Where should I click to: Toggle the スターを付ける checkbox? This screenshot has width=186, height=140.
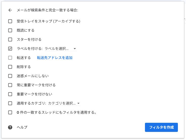[10, 39]
